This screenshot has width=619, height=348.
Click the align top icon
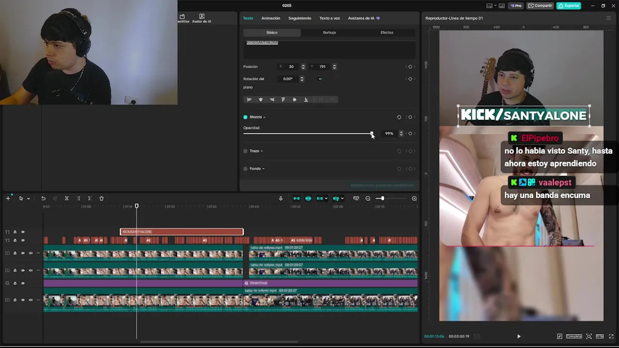[x=283, y=100]
